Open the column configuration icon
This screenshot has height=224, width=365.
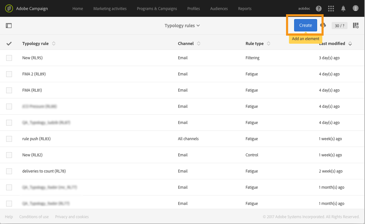tap(356, 25)
